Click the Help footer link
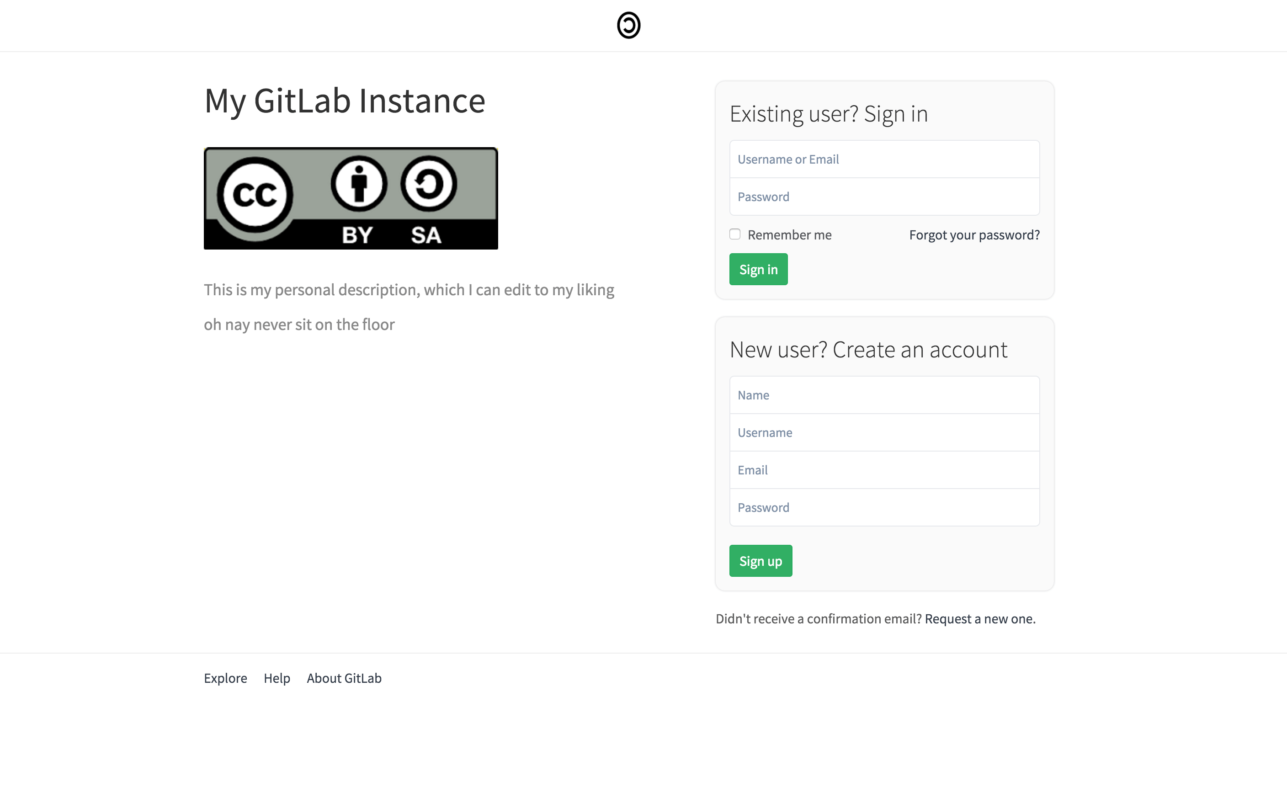 click(277, 677)
